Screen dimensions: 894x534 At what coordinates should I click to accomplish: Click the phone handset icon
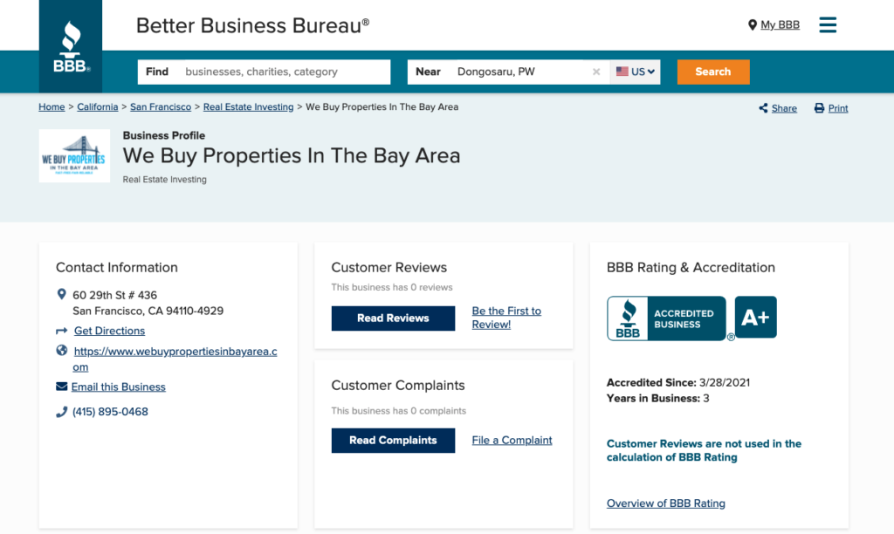click(x=62, y=412)
